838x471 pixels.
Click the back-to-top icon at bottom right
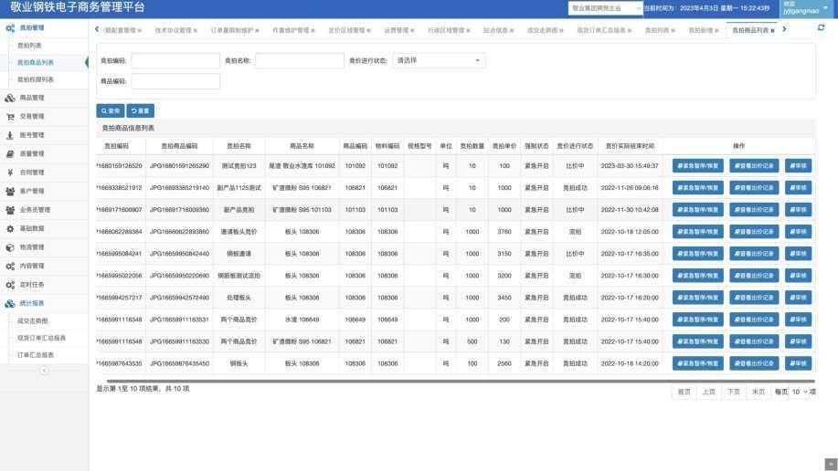point(831,464)
